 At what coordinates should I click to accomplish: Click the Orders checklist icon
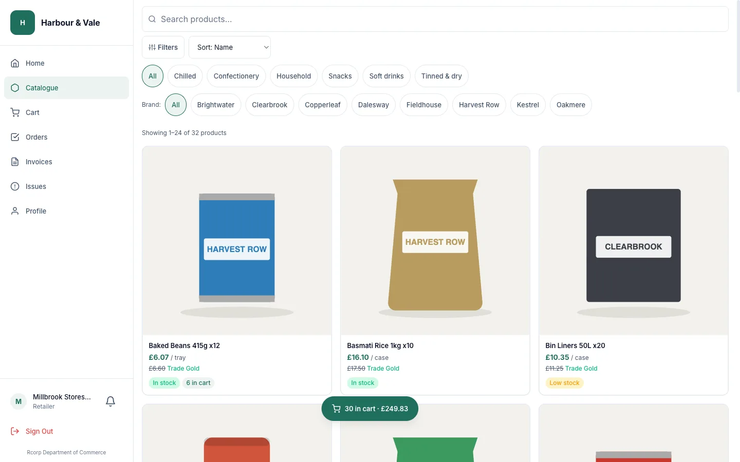coord(15,137)
